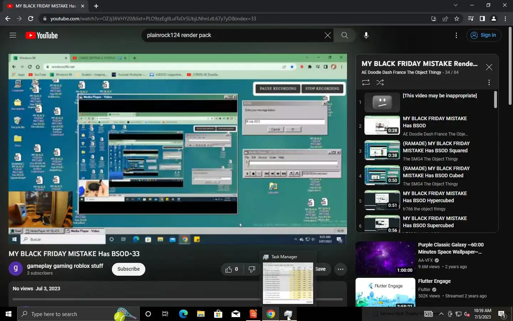Screen dimensions: 513x321
Task: Open the YouTube guide hamburger menu
Action: pyautogui.click(x=13, y=35)
